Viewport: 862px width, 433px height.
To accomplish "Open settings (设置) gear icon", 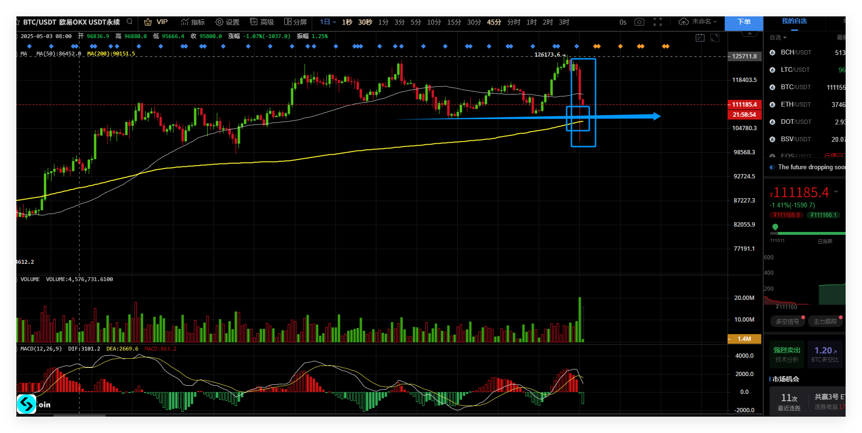I will pyautogui.click(x=219, y=22).
